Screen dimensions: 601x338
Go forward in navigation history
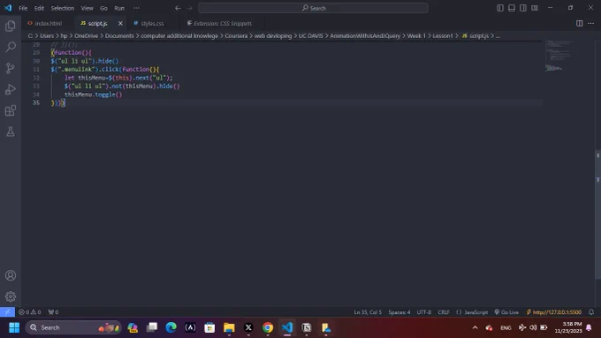[189, 8]
